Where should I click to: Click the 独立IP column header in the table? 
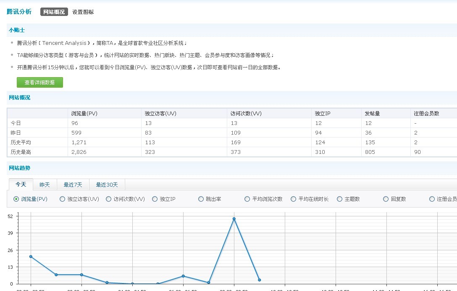click(x=323, y=114)
